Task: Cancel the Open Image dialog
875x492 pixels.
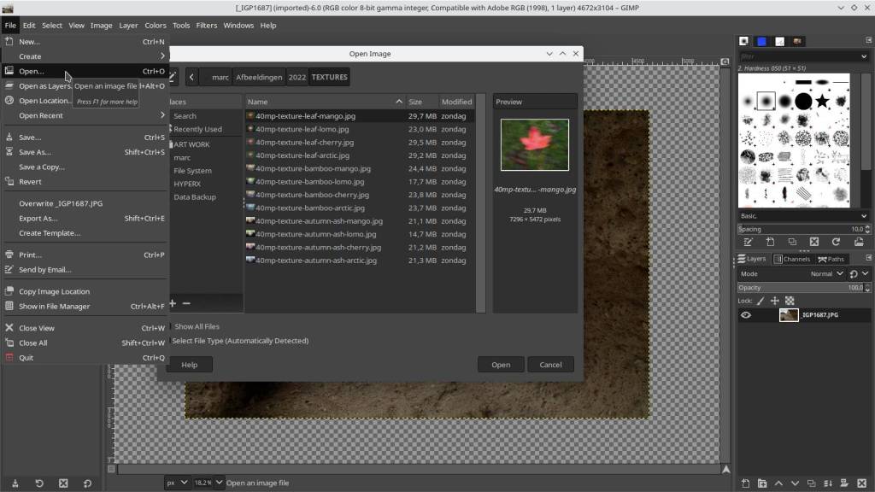Action: 550,364
